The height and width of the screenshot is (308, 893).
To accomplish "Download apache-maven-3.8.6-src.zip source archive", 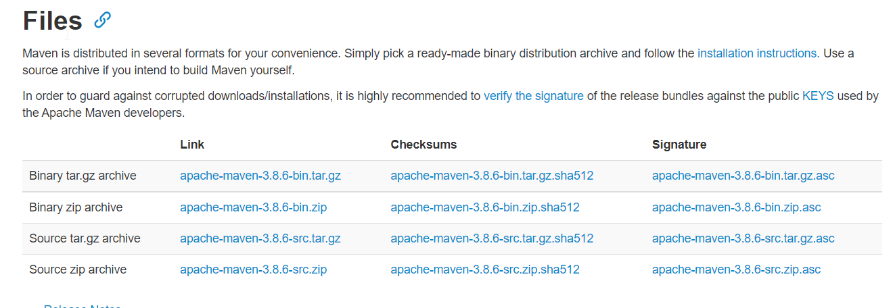I will pos(253,269).
